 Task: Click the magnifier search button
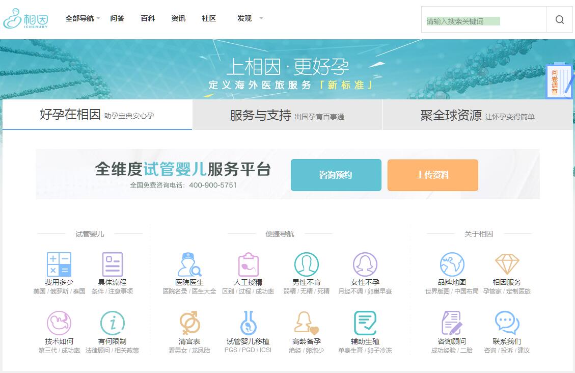(559, 20)
